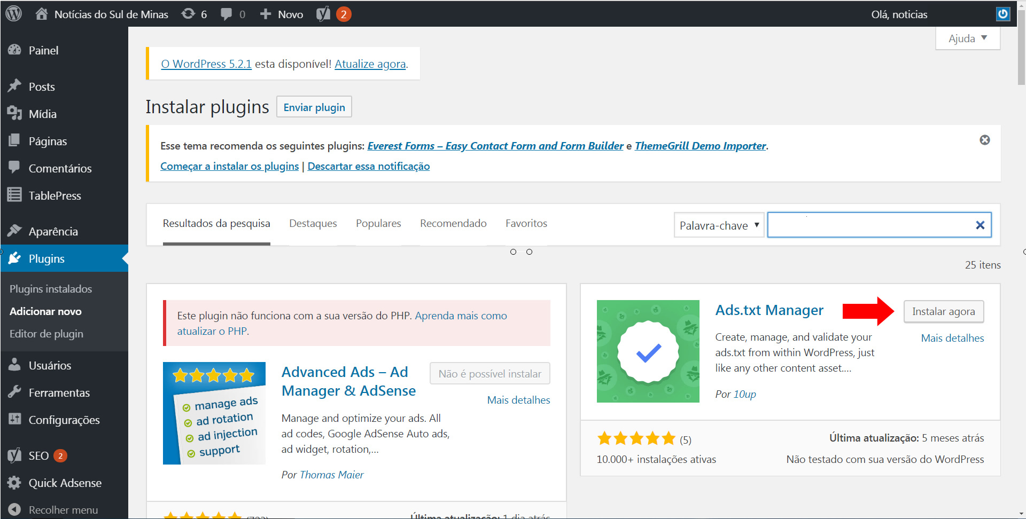The height and width of the screenshot is (519, 1026).
Task: Open the WordPress logo menu
Action: [x=14, y=14]
